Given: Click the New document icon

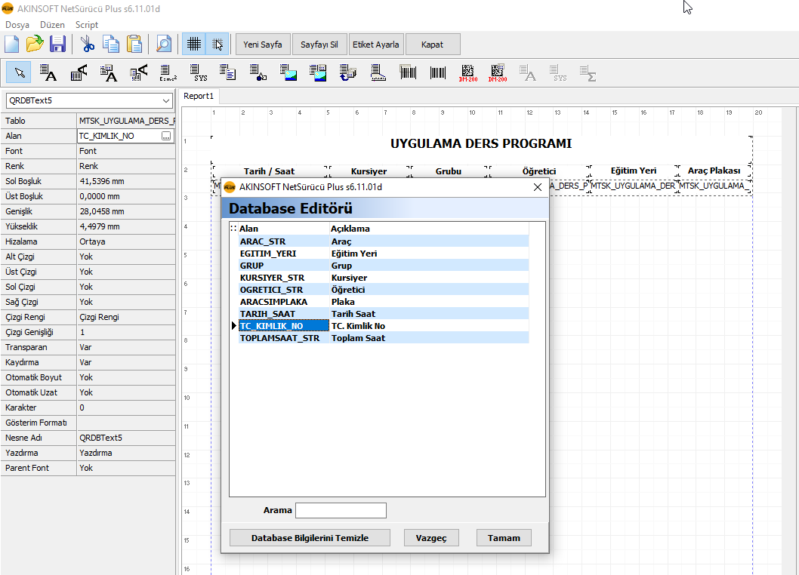Looking at the screenshot, I should click(x=12, y=45).
